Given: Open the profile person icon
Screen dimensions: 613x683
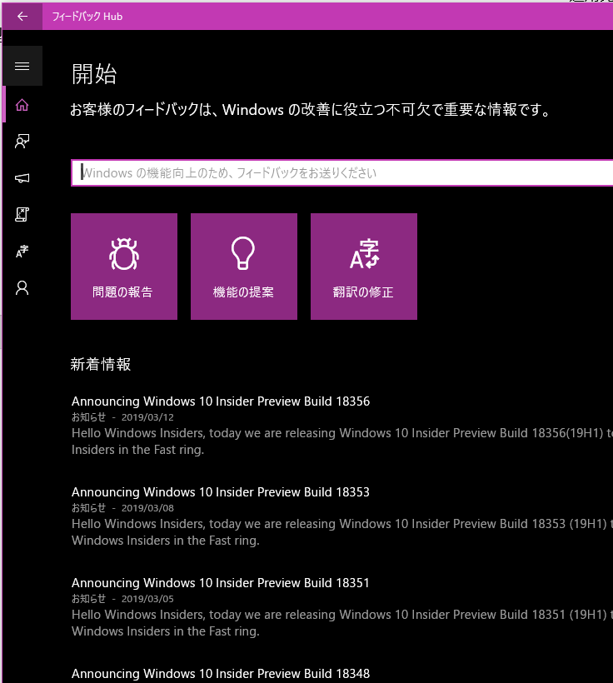Looking at the screenshot, I should pyautogui.click(x=22, y=288).
